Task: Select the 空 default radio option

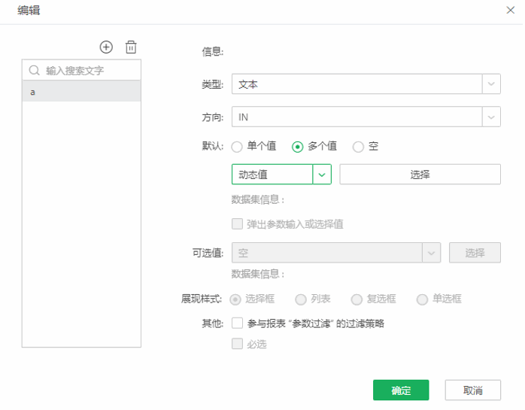Action: [358, 147]
